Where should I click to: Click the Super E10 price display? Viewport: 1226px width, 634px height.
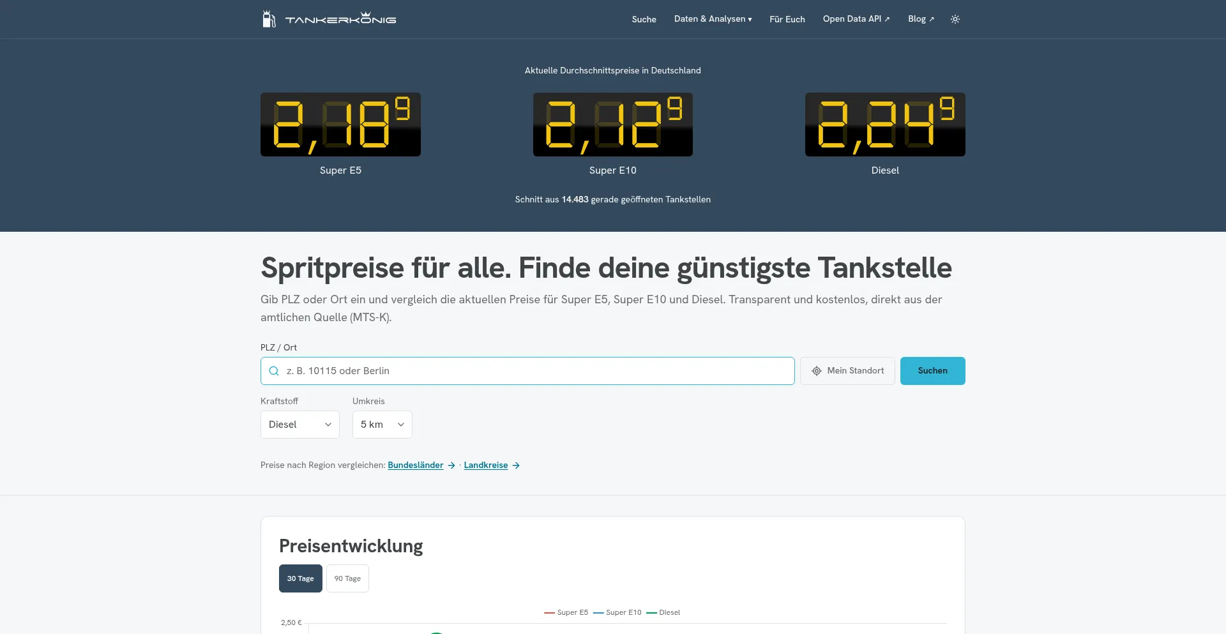click(x=613, y=125)
